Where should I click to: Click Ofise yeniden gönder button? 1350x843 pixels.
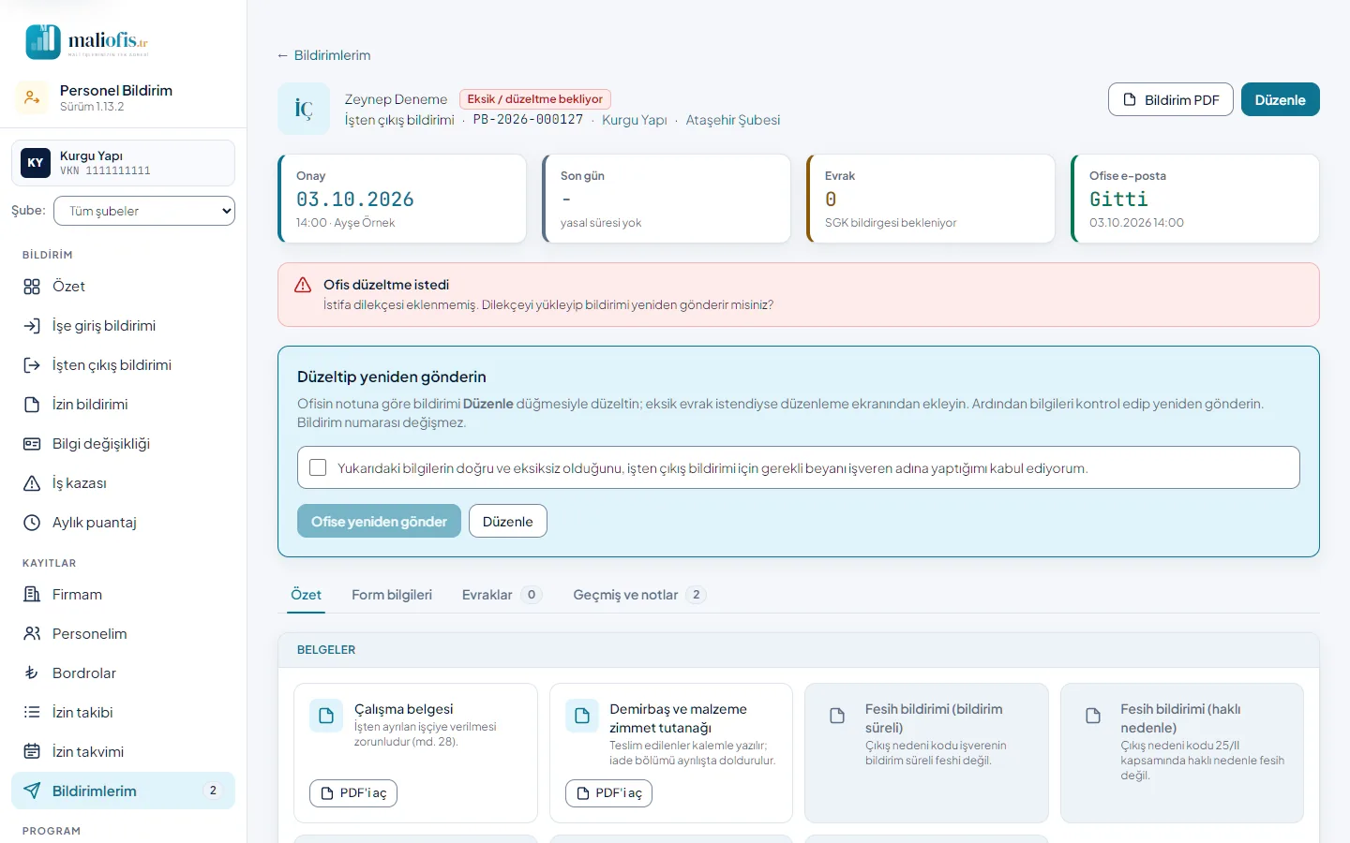tap(379, 522)
